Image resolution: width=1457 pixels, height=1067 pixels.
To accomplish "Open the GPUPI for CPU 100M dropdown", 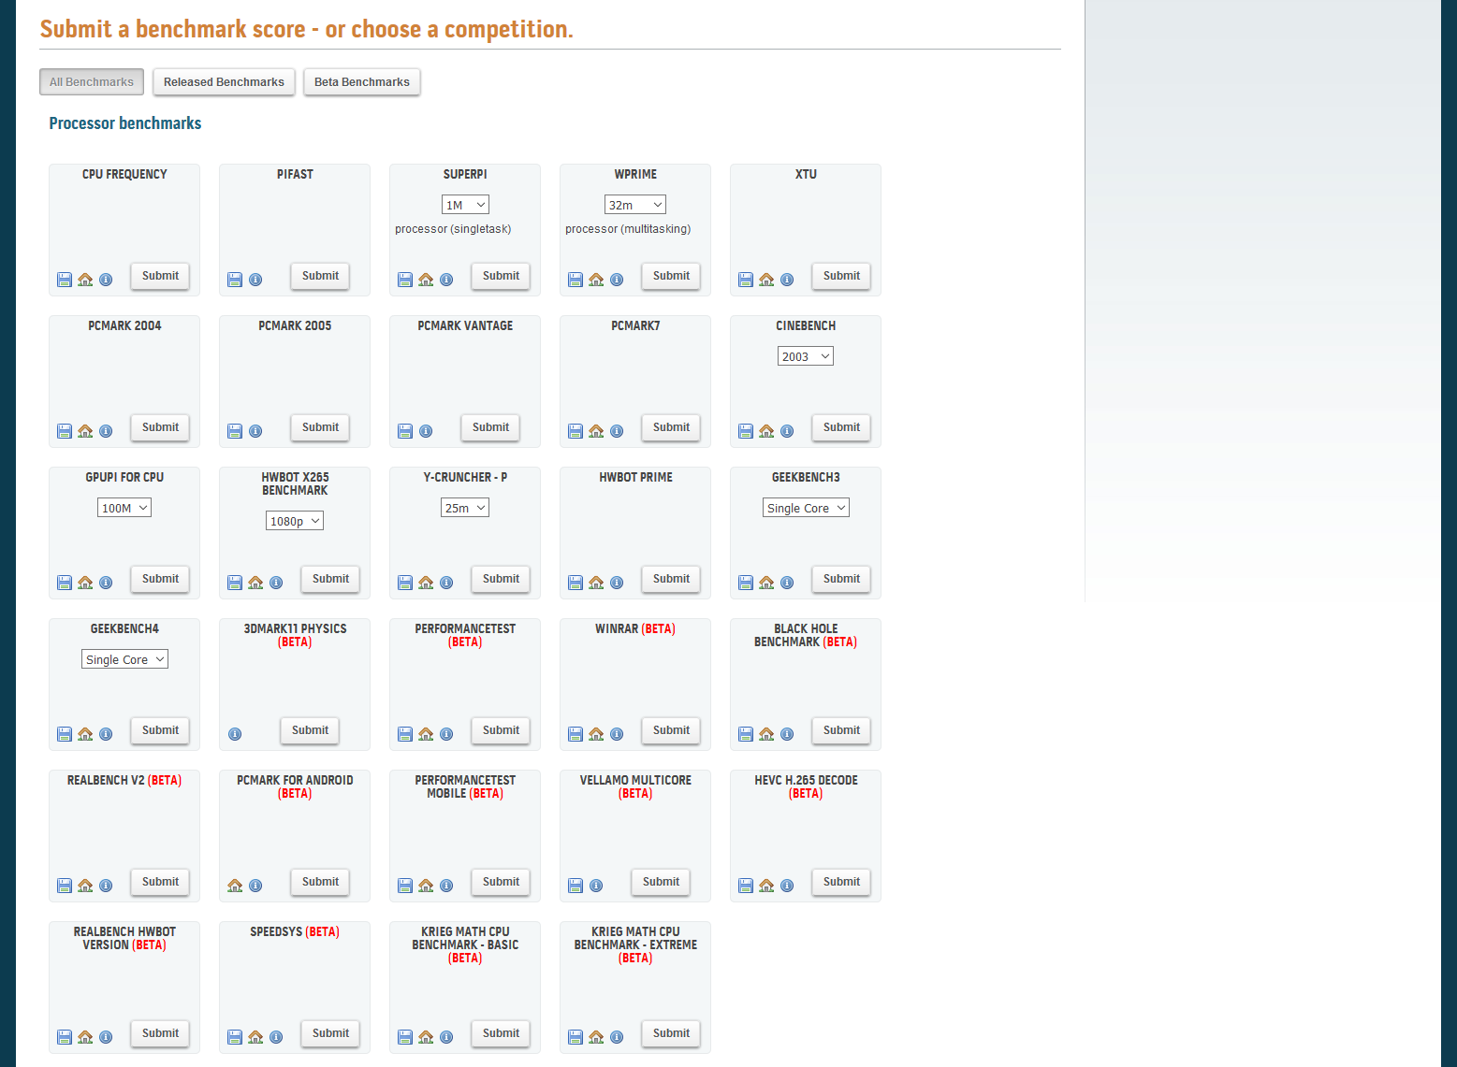I will coord(124,508).
